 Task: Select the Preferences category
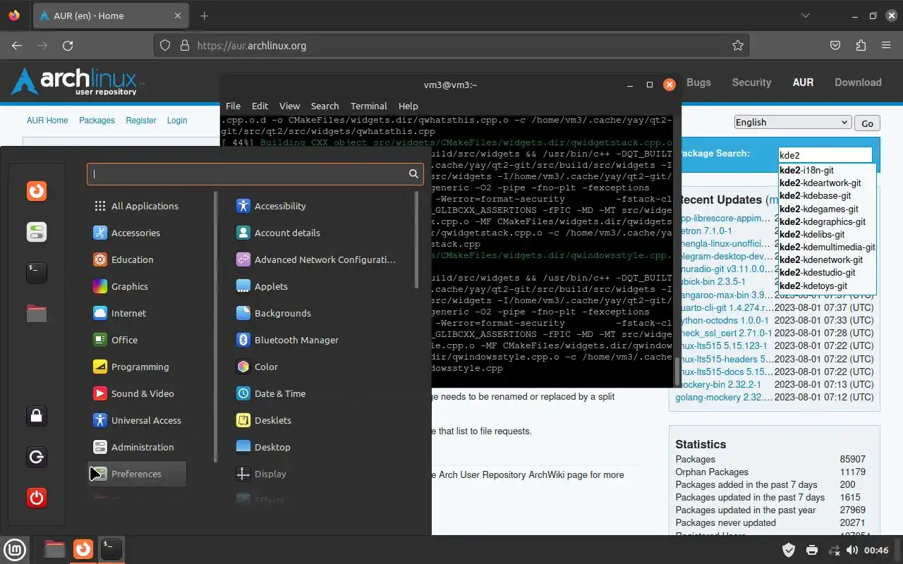[x=136, y=474]
